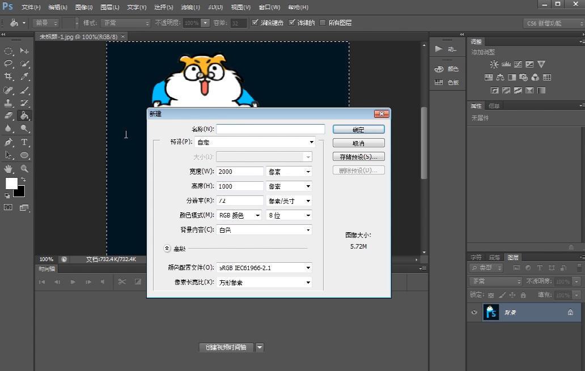The width and height of the screenshot is (585, 371).
Task: Select the Spot Healing Brush tool
Action: tap(8, 90)
